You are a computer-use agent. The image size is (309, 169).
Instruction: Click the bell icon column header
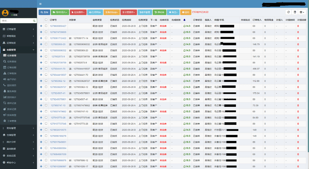tap(184, 20)
